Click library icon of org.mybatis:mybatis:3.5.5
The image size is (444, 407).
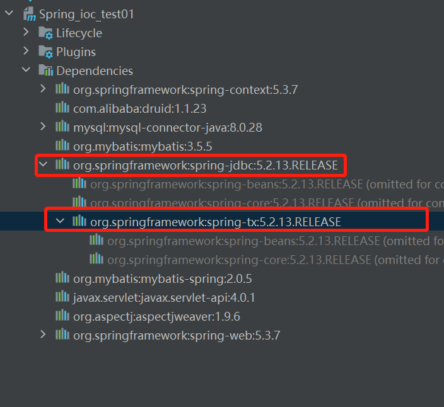[x=62, y=146]
